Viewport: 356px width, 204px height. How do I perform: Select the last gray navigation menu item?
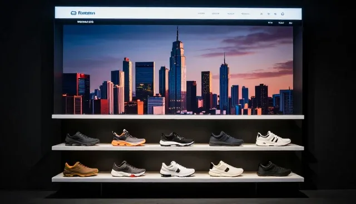[245, 14]
